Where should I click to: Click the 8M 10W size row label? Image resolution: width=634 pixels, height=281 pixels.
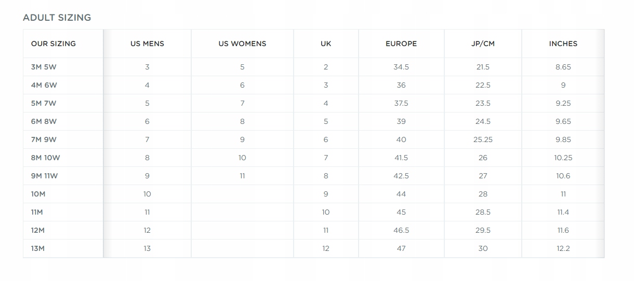click(46, 158)
